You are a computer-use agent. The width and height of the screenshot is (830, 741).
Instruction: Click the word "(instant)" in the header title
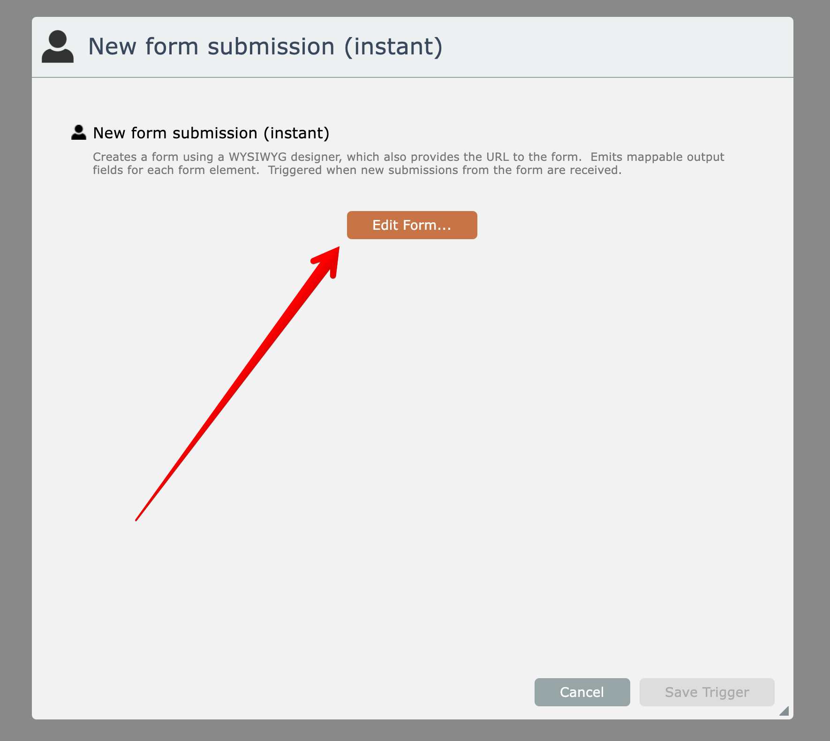click(393, 46)
